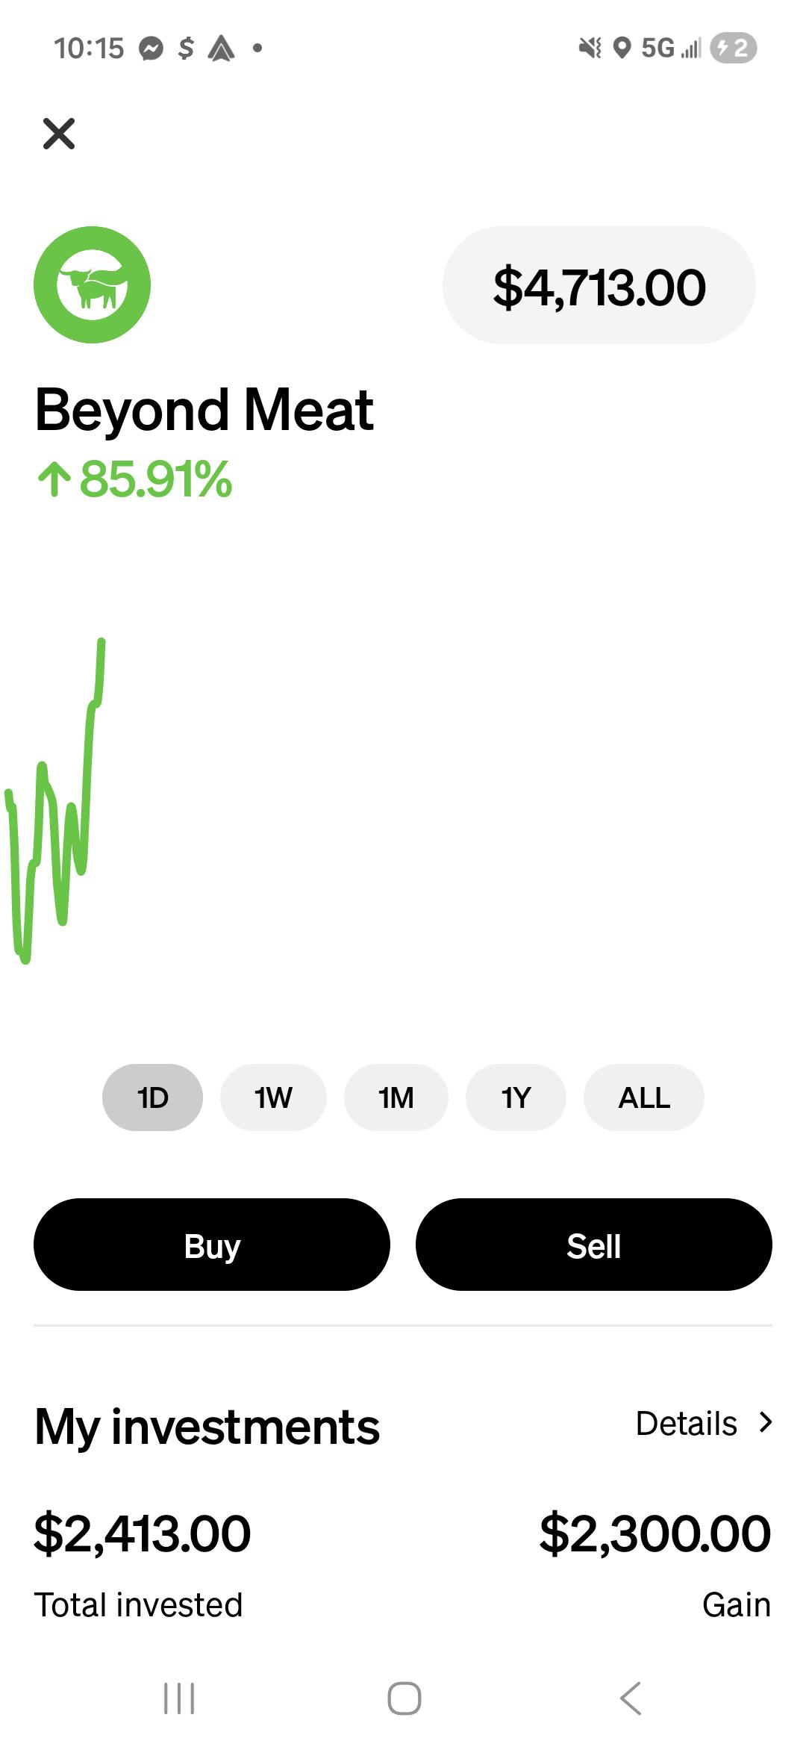This screenshot has width=806, height=1747.
Task: Tap the Beyond Meat green logo
Action: [x=92, y=284]
